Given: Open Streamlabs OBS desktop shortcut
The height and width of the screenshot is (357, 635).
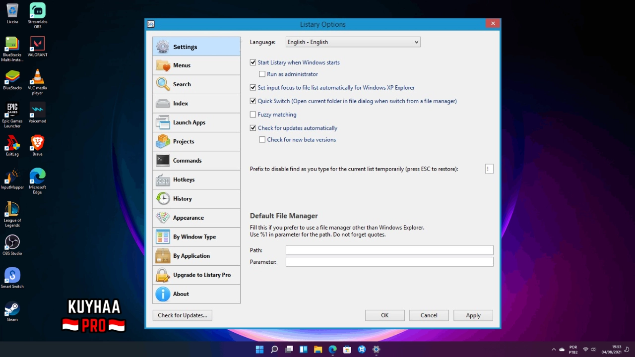Looking at the screenshot, I should click(37, 16).
